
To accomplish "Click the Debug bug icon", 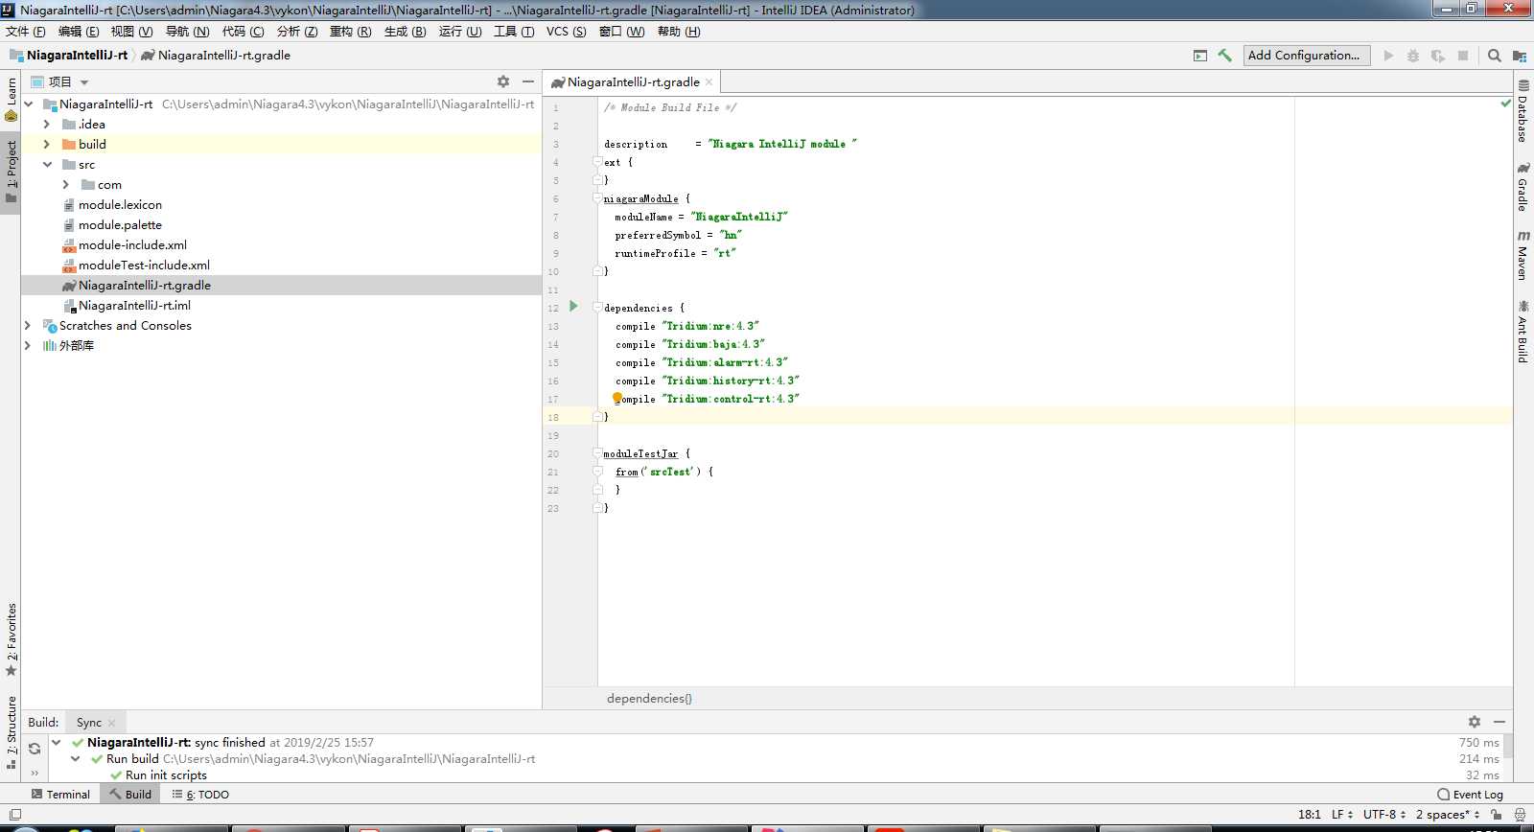I will [x=1413, y=56].
